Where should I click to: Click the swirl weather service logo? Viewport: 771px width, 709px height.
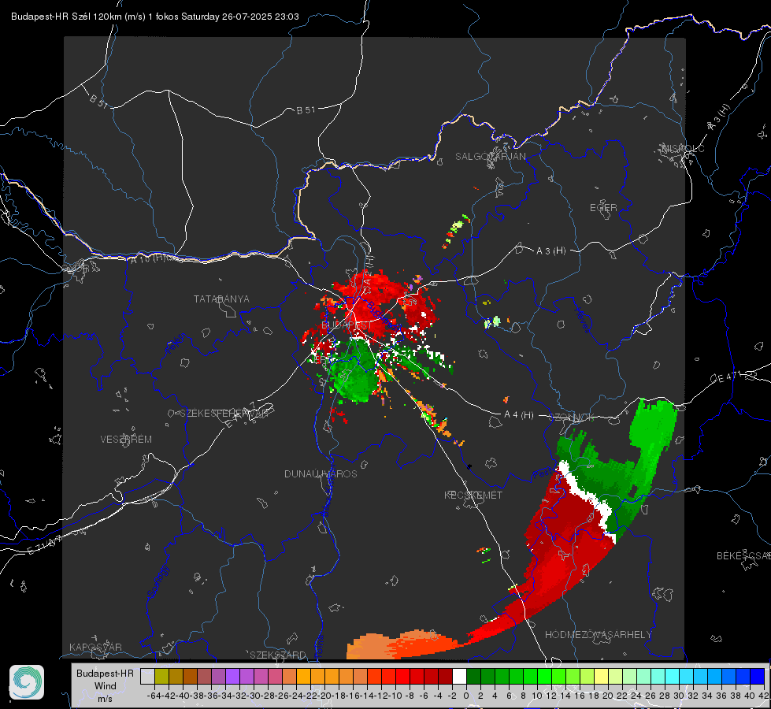27,682
